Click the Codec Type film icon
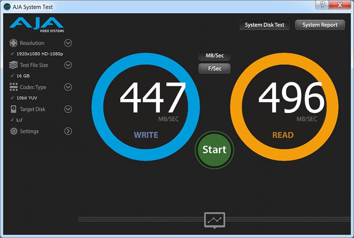 (14, 87)
